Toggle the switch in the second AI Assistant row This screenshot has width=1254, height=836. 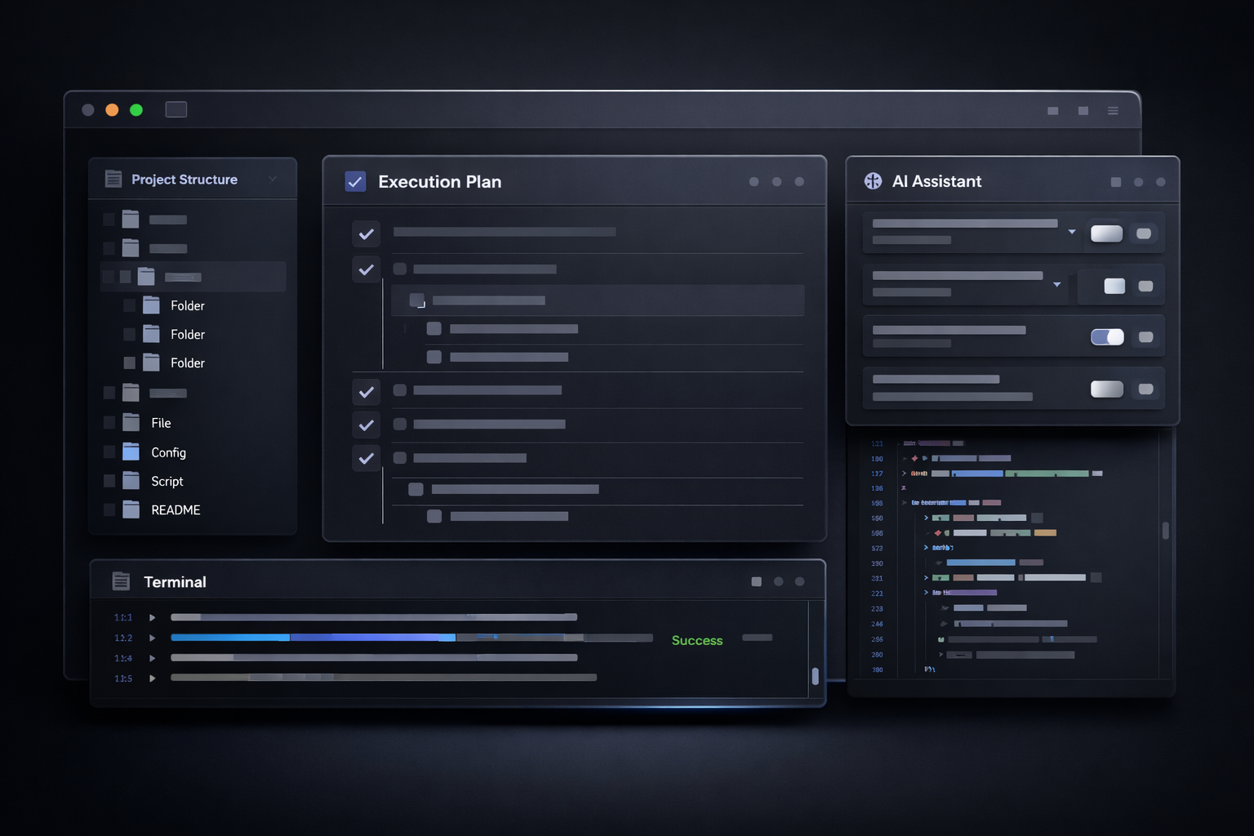[x=1114, y=286]
